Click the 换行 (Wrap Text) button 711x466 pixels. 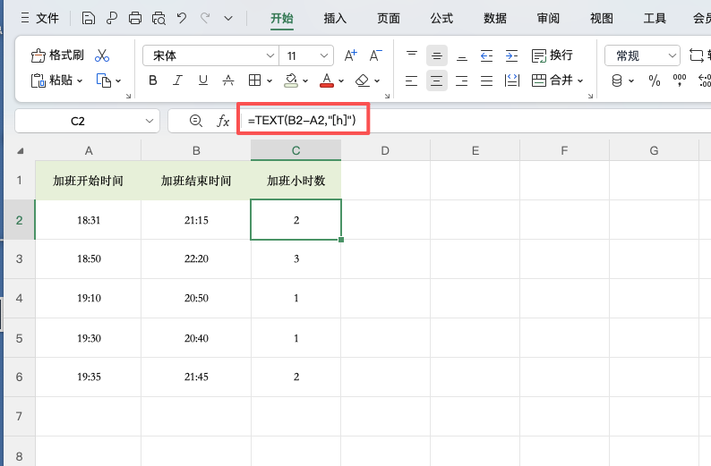(552, 55)
